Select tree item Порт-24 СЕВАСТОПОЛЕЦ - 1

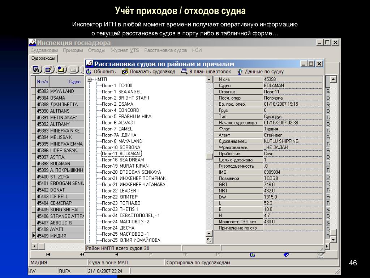131,216
